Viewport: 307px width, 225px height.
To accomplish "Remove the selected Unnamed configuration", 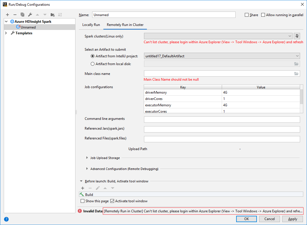I will point(15,14).
